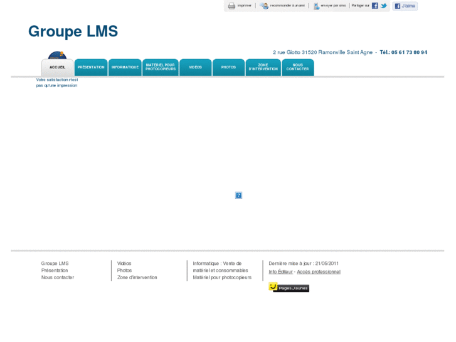The image size is (456, 342).
Task: Click the Votre satisfaction slogan text
Action: click(x=57, y=82)
